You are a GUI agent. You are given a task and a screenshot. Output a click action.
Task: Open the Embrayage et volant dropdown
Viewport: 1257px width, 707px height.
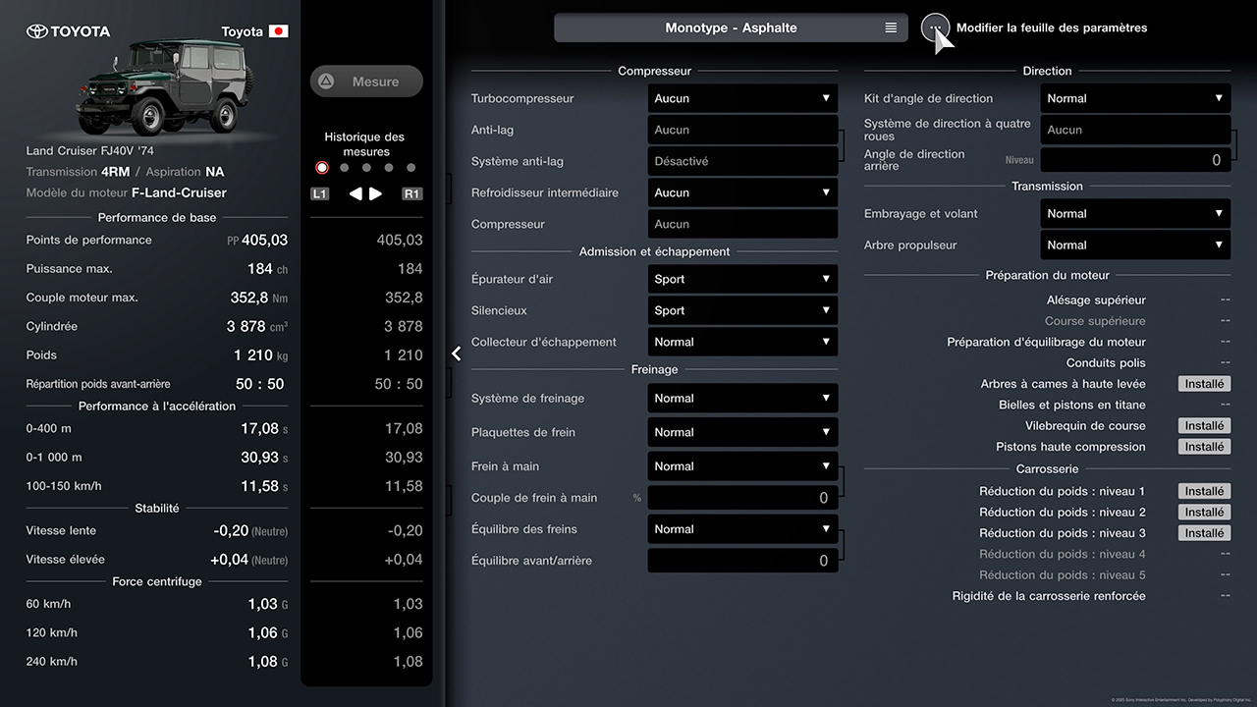tap(1135, 213)
